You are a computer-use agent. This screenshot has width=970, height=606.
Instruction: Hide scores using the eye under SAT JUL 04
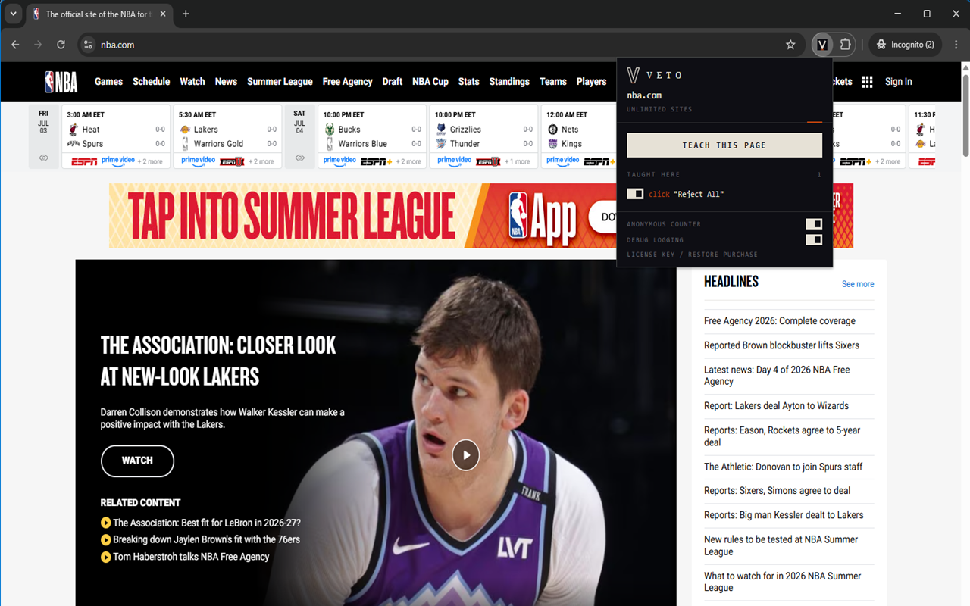point(299,158)
